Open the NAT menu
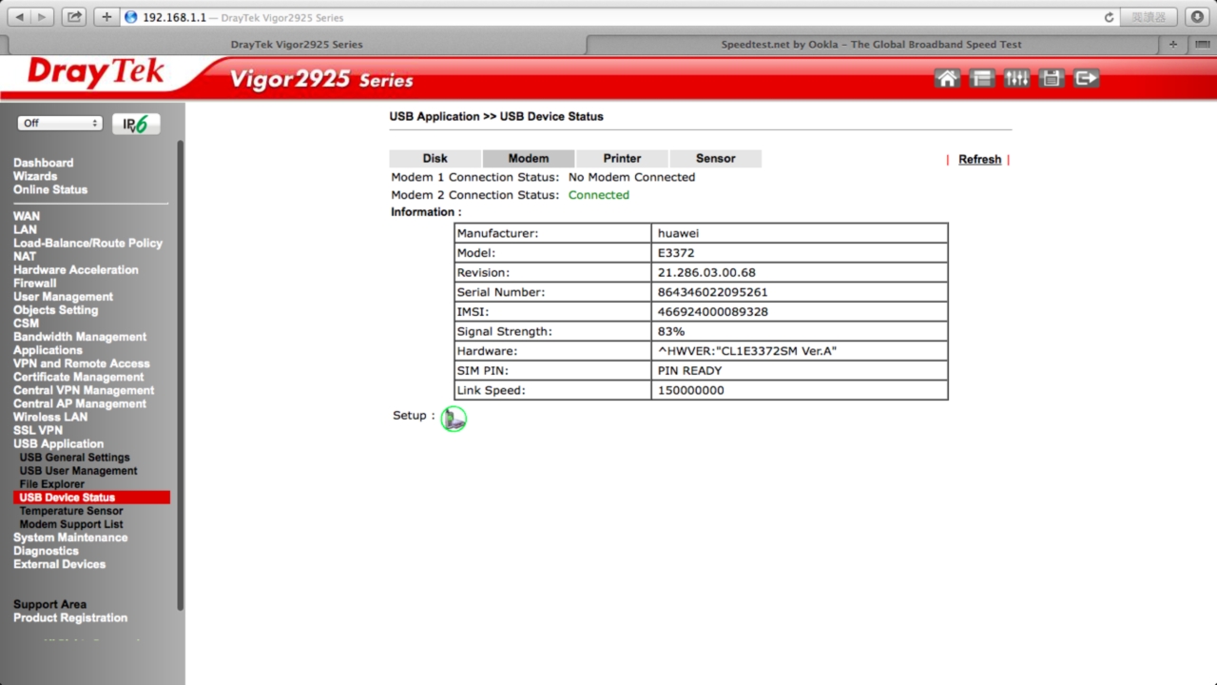Screen dimensions: 1217x685 coord(25,256)
